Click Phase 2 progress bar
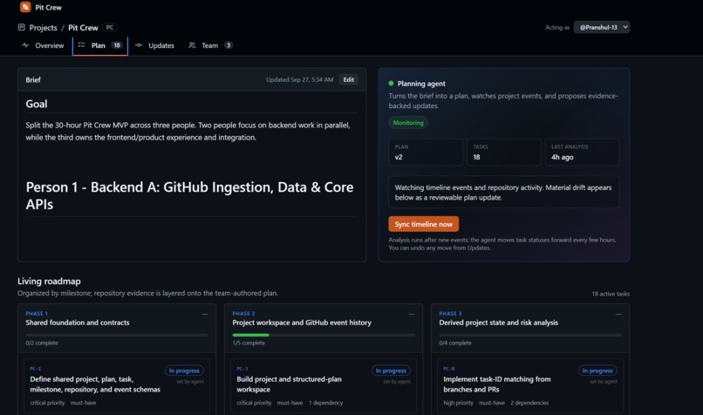This screenshot has height=415, width=703. pos(324,335)
